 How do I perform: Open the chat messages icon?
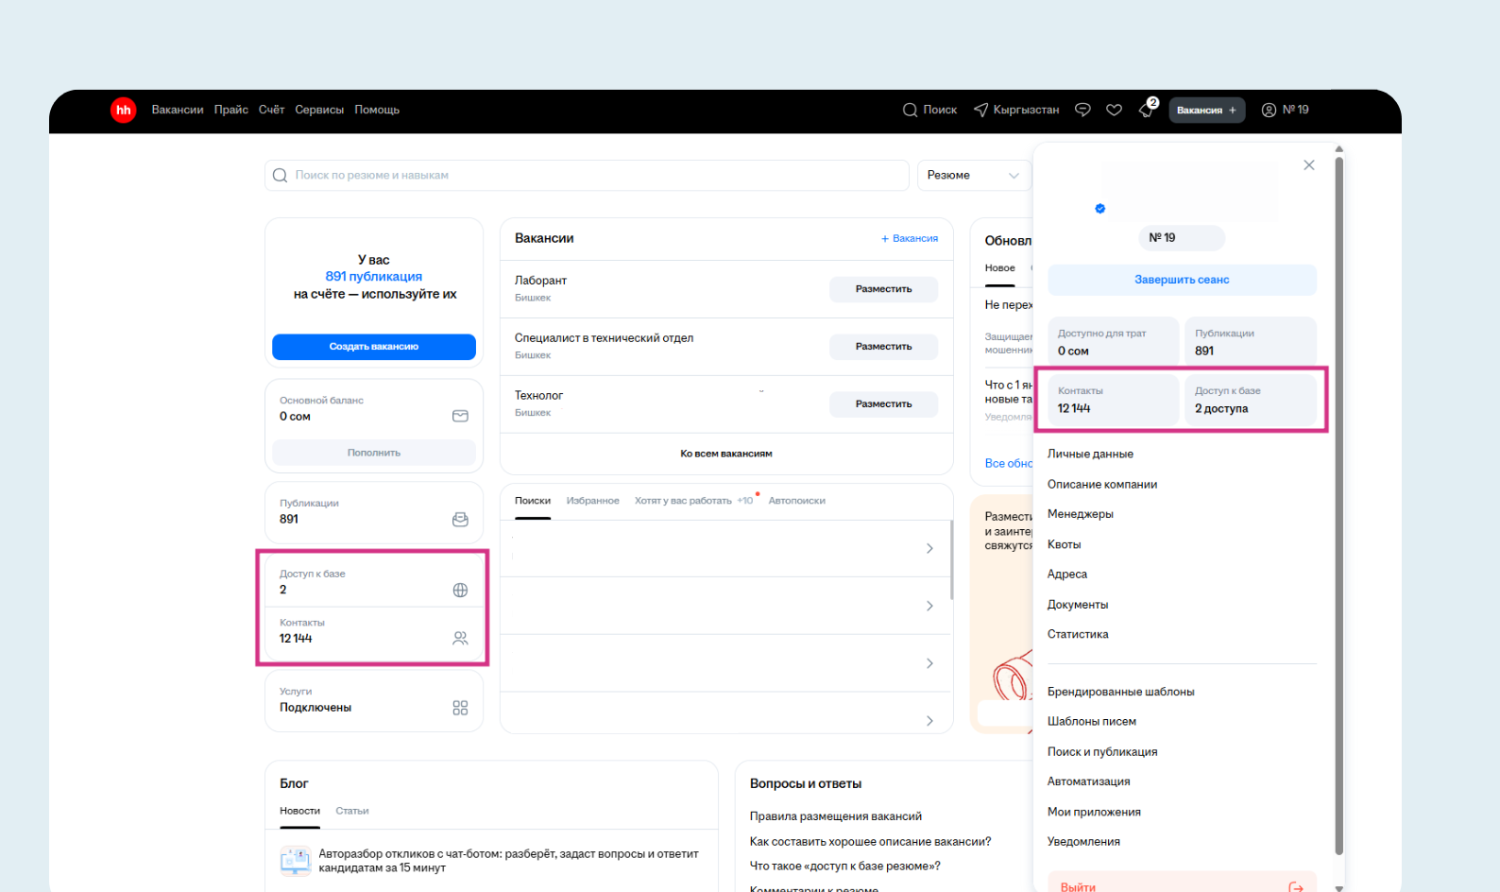coord(1082,110)
